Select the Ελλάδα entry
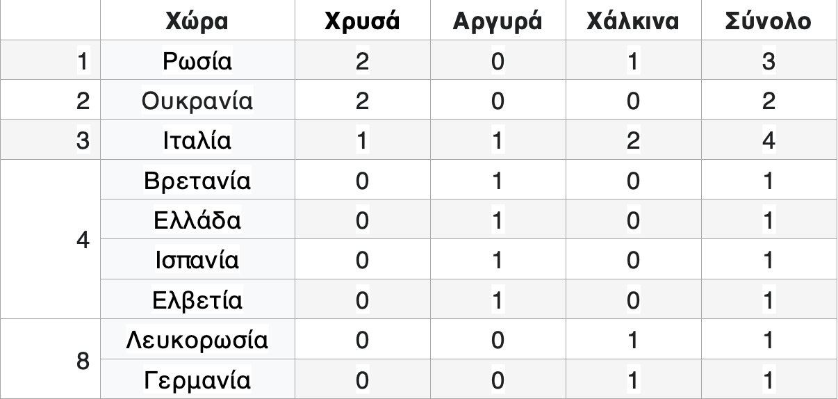The image size is (838, 399). point(197,221)
